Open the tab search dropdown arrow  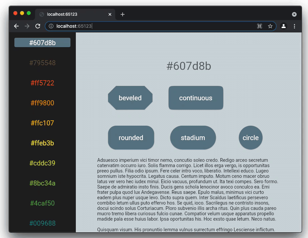pos(294,14)
